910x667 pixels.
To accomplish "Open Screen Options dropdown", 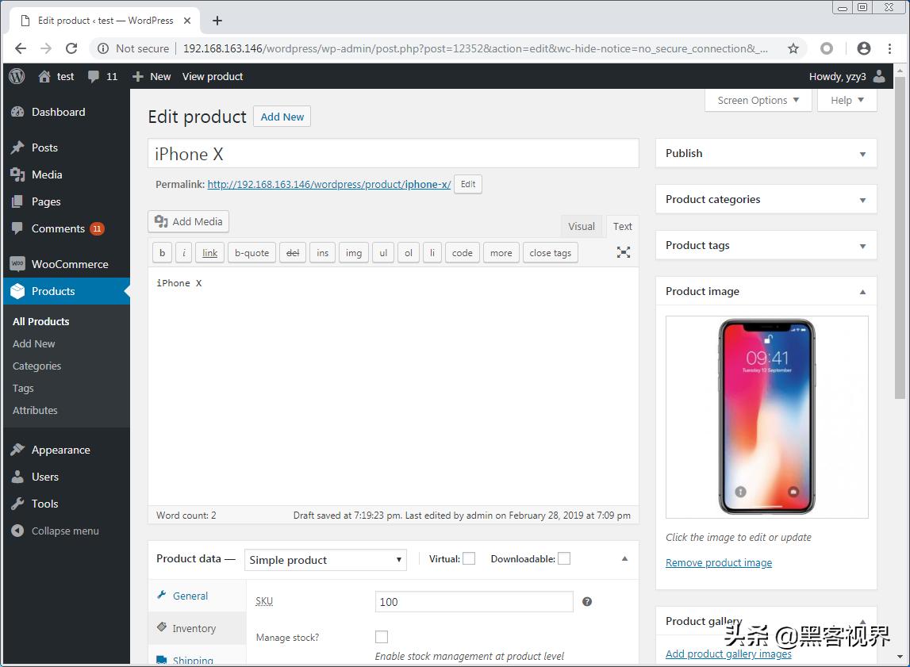I will tap(758, 101).
